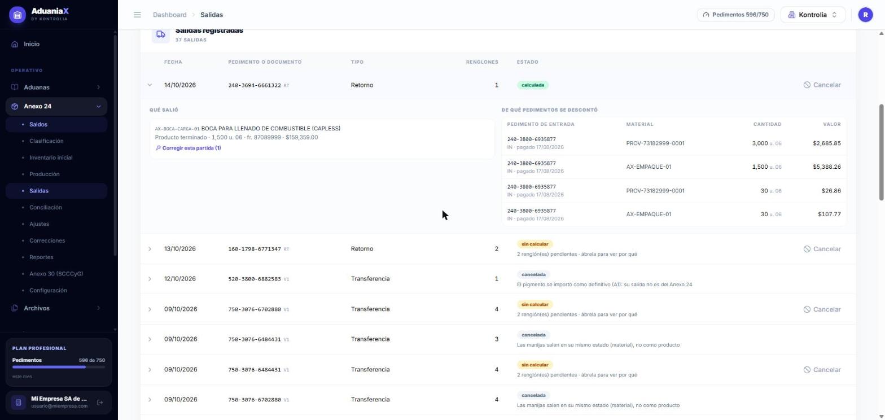The height and width of the screenshot is (420, 885).
Task: Open the Kontrolia organization switcher
Action: pos(813,15)
